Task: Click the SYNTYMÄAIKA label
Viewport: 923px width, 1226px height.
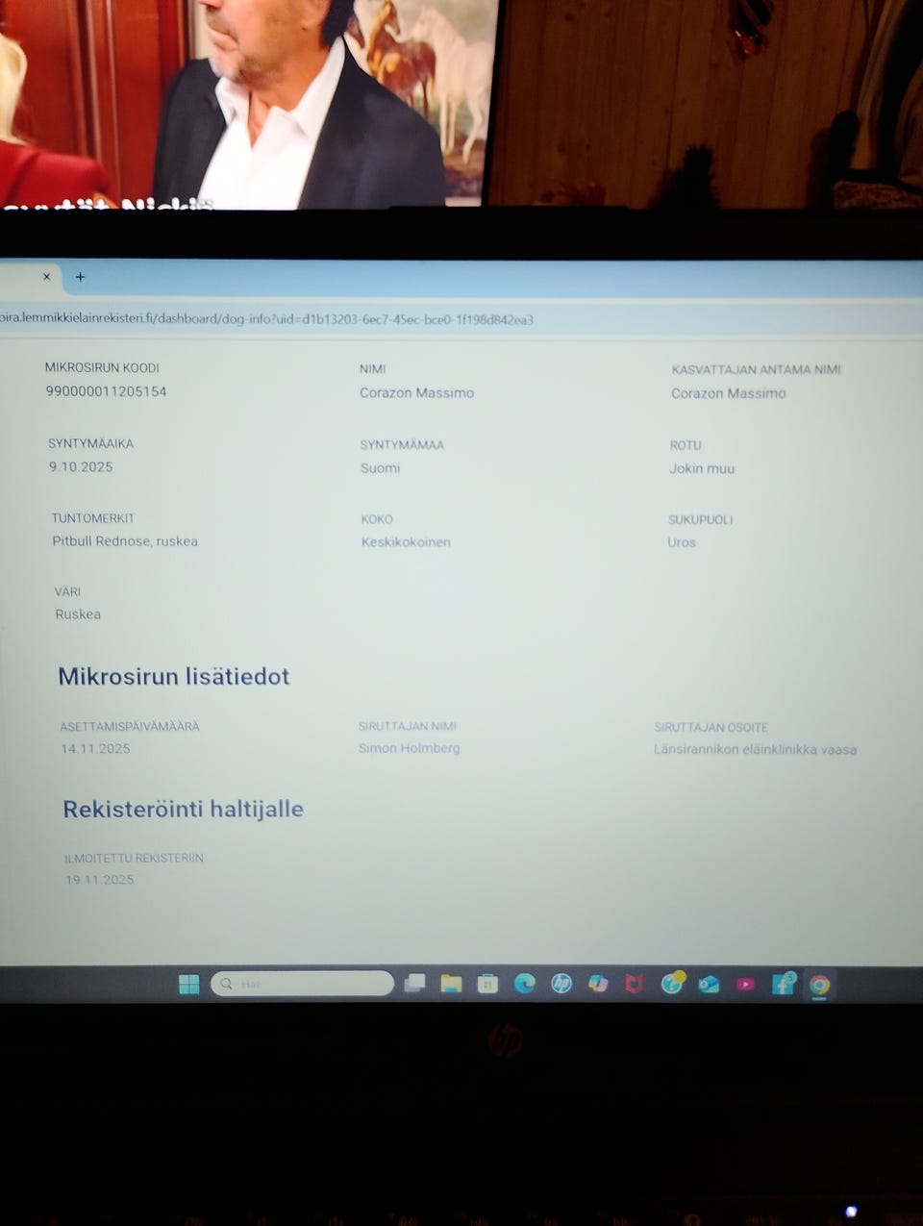Action: (90, 443)
